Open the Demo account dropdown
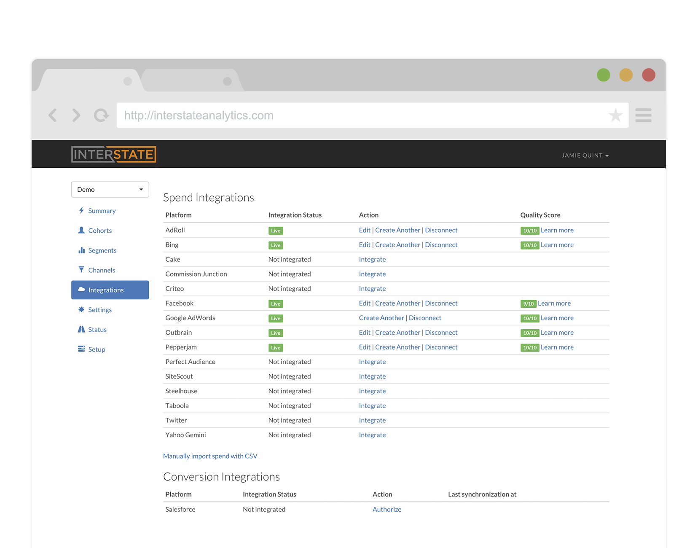This screenshot has height=548, width=698. click(110, 189)
